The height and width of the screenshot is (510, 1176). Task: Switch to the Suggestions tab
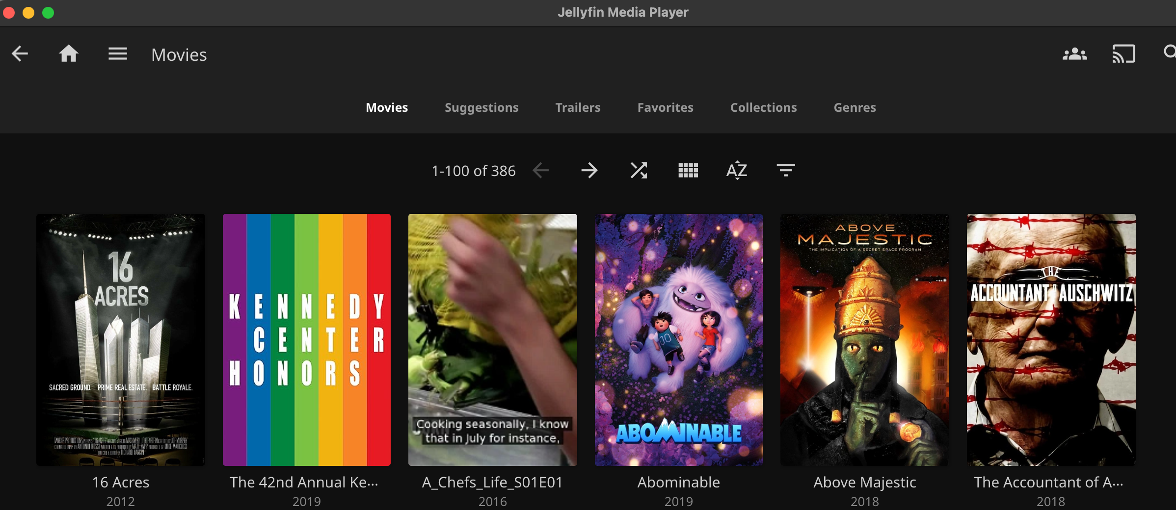tap(481, 107)
